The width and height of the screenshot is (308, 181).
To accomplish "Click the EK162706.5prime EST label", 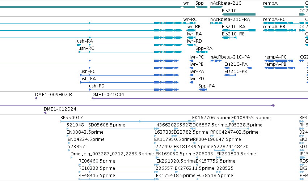I will (212, 118).
